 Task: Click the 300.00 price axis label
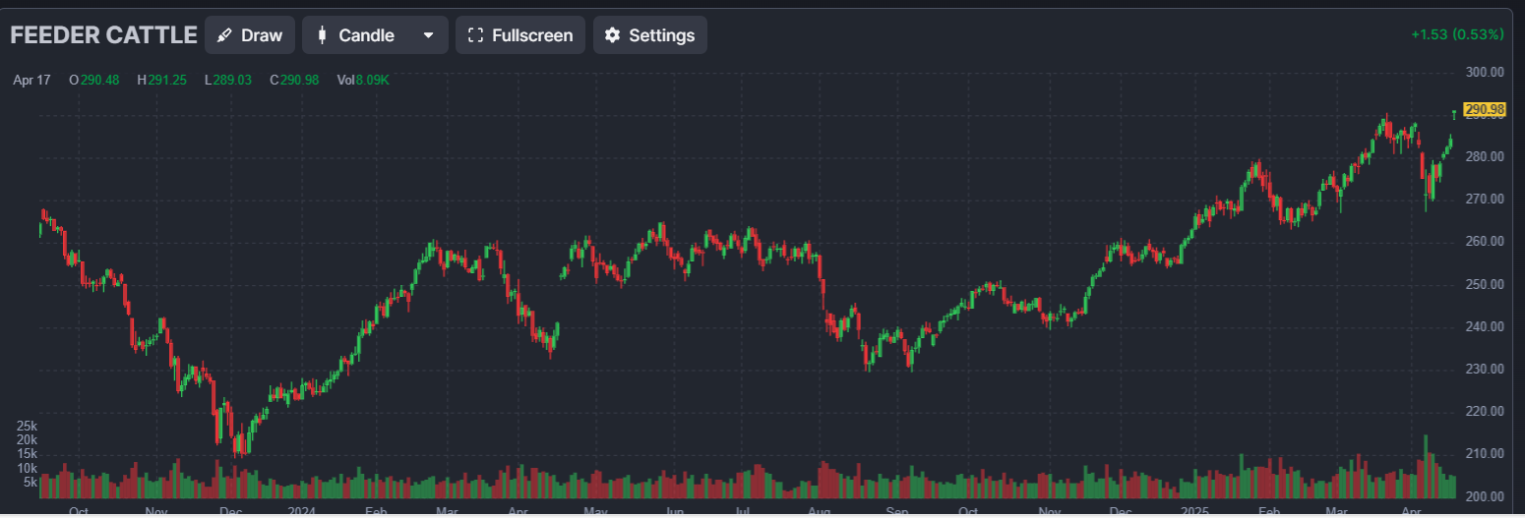pyautogui.click(x=1484, y=72)
